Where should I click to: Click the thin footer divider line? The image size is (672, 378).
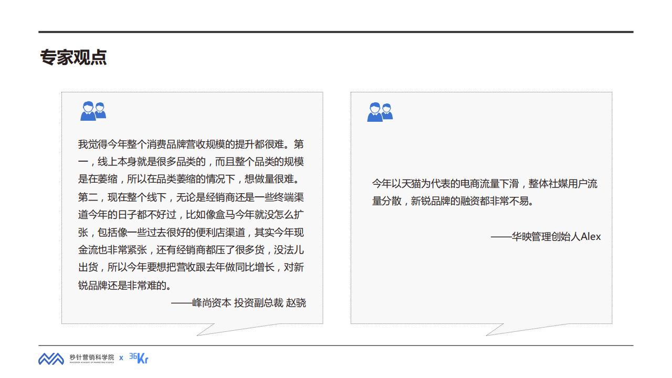pos(336,345)
